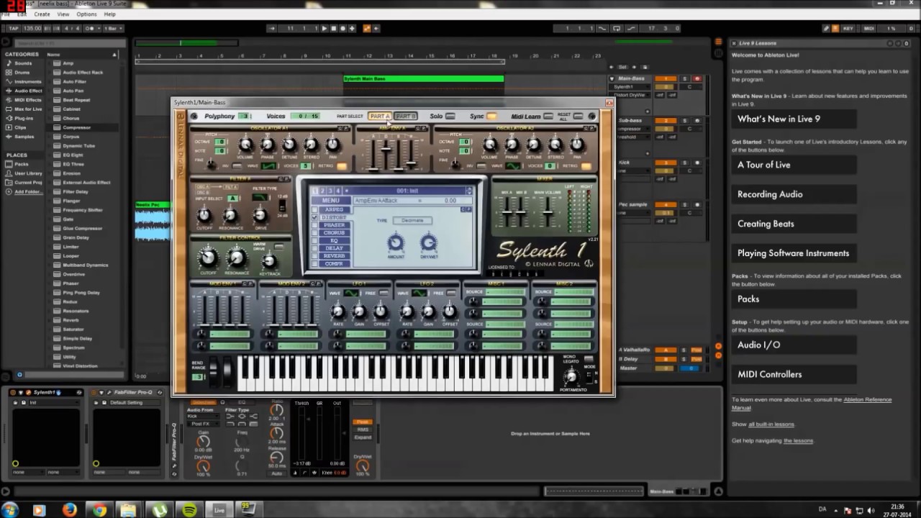921x518 pixels.
Task: Click the Filter A Cutoff knob
Action: tap(204, 214)
